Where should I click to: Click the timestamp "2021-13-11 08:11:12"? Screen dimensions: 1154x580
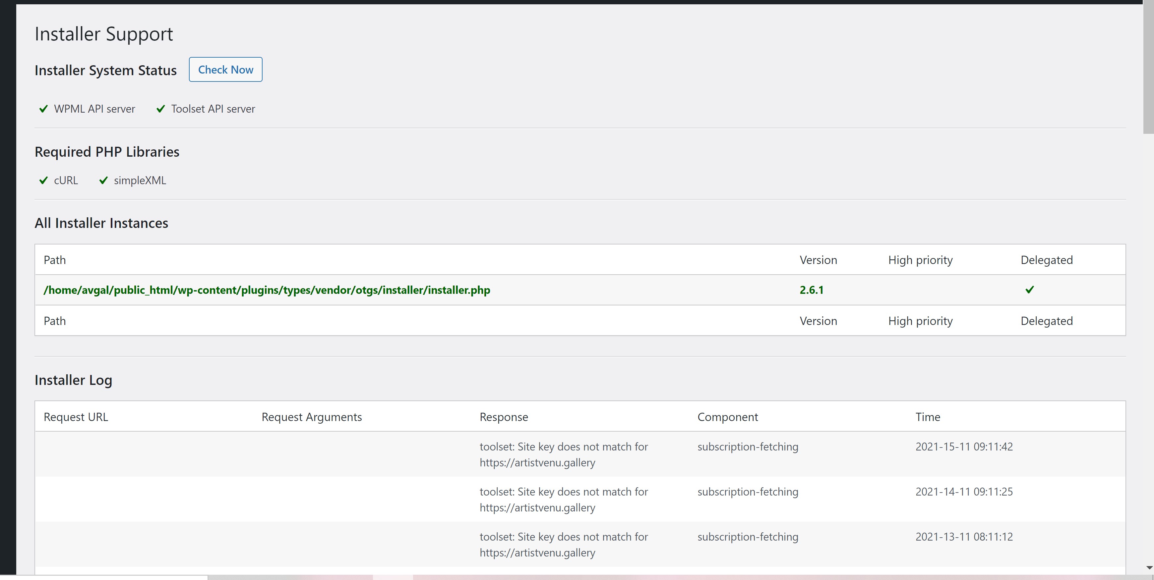coord(964,537)
